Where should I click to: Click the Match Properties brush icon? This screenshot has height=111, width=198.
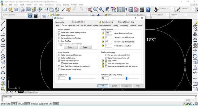pyautogui.click(x=63, y=10)
